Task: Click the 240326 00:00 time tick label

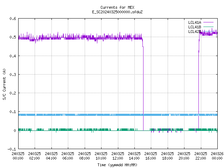Action: 217,156
